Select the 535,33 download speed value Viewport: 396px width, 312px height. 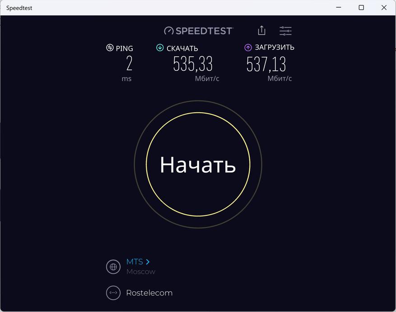(x=193, y=64)
